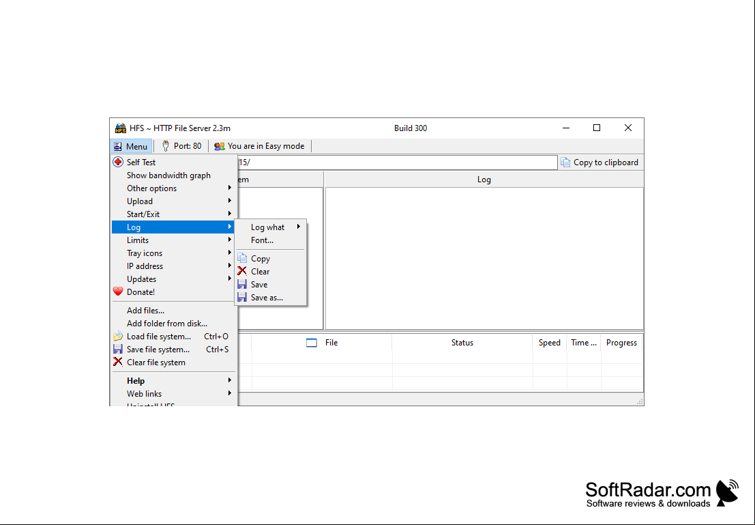Expand the Upload submenu arrow
The image size is (755, 525).
tap(230, 201)
